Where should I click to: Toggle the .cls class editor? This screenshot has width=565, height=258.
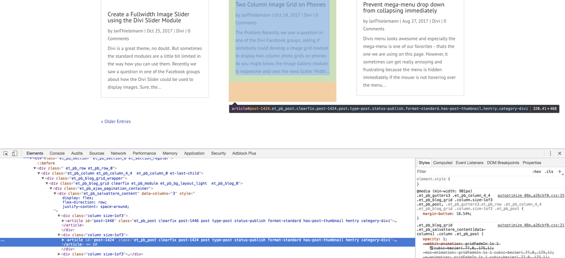click(549, 172)
